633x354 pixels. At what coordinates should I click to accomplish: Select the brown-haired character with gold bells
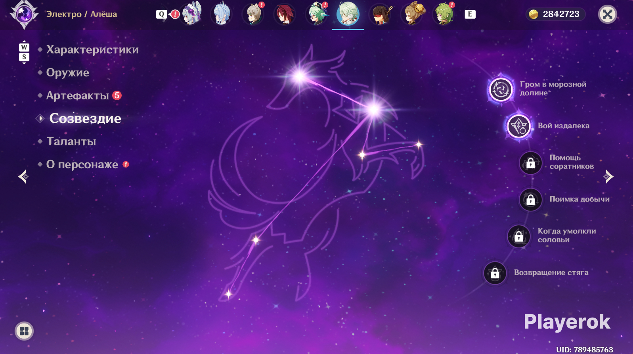tap(412, 14)
